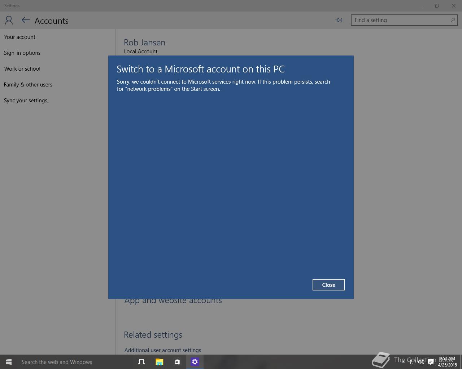
Task: Open the Windows Start menu
Action: coord(9,362)
